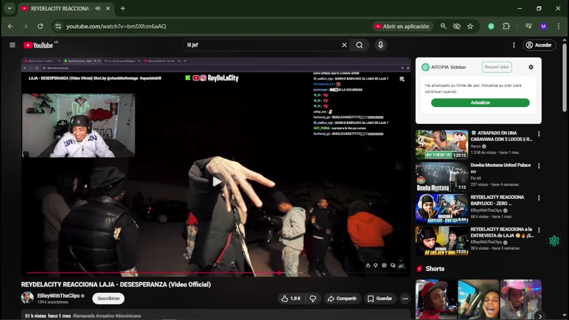569x320 pixels.
Task: Open YouTube settings three-dot menu
Action: 514,45
